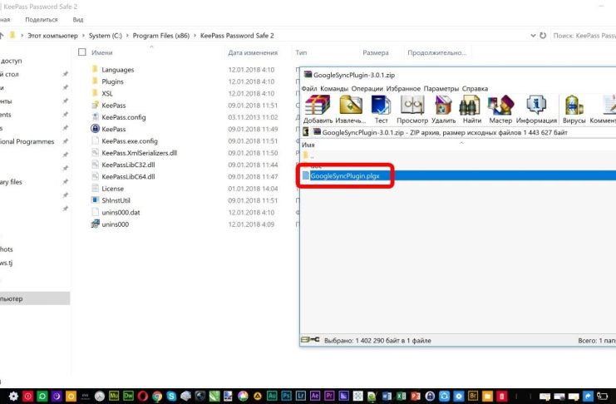Select the KeePass.exe.config file
616x404 pixels.
click(x=129, y=140)
